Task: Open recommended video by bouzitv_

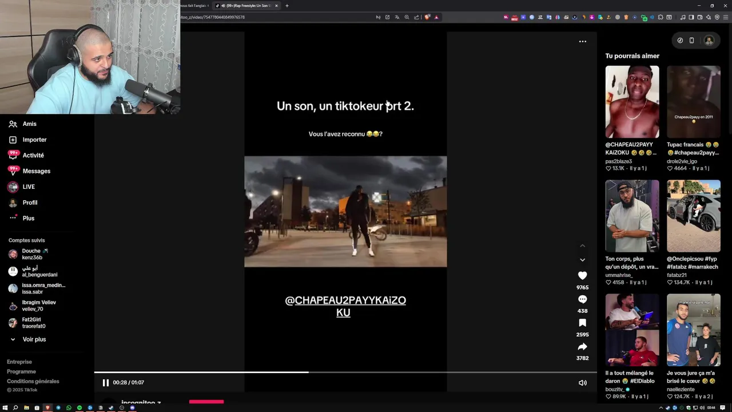Action: [x=632, y=330]
